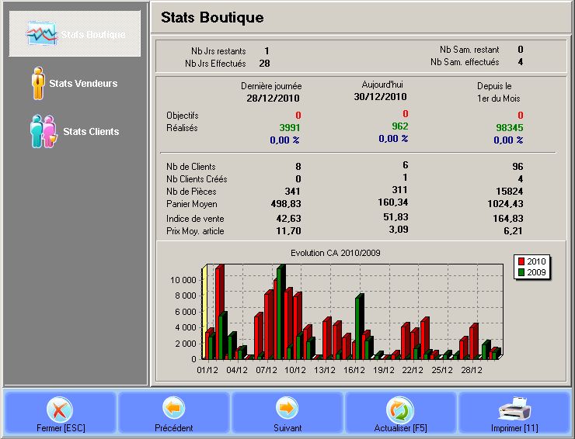
Task: Click the chart axis label 16/12
Action: click(x=354, y=370)
